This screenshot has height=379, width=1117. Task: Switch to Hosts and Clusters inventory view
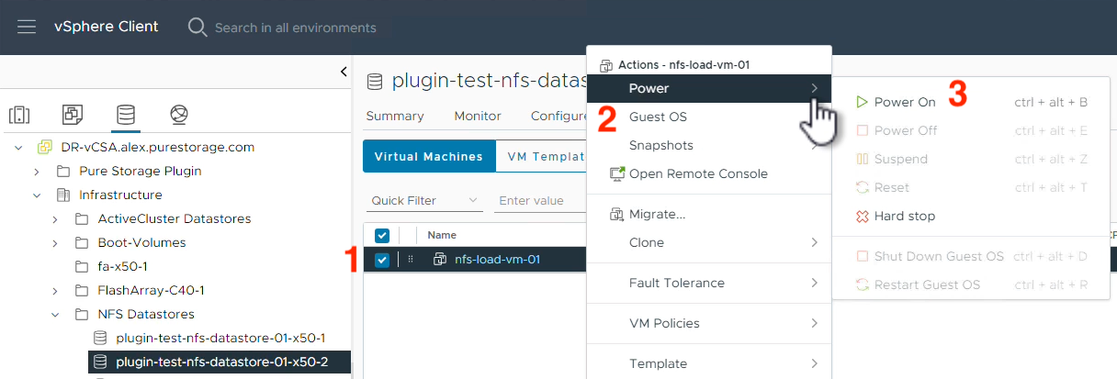tap(19, 115)
